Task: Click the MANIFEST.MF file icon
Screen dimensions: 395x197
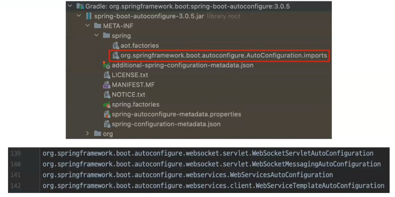Action: [x=107, y=85]
